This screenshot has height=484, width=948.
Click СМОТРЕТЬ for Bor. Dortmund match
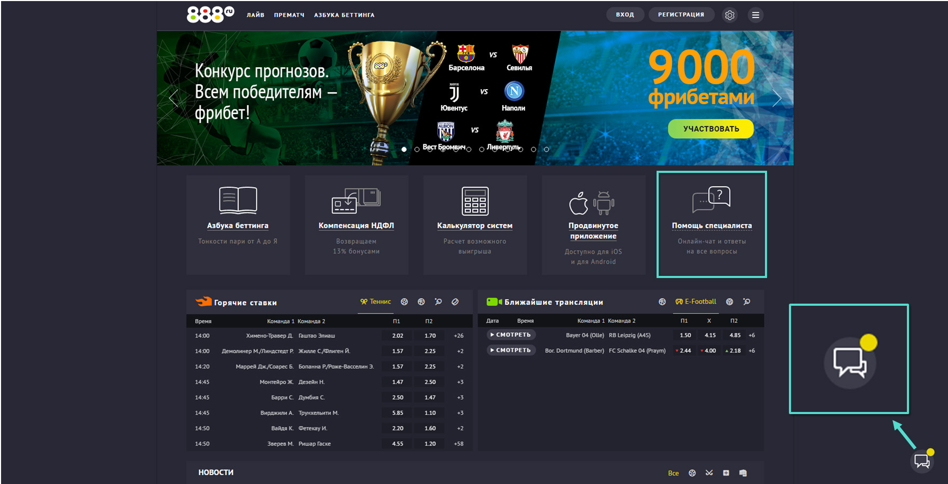pos(511,351)
